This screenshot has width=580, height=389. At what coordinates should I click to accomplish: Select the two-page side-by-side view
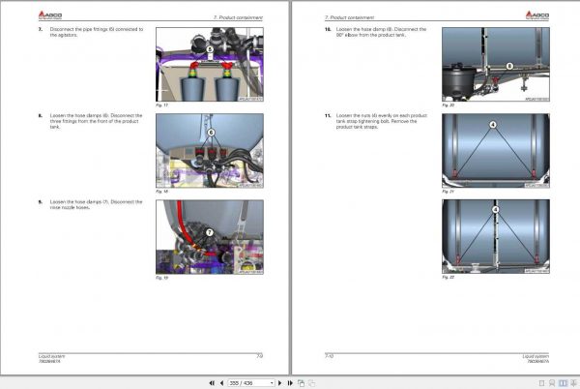[563, 383]
